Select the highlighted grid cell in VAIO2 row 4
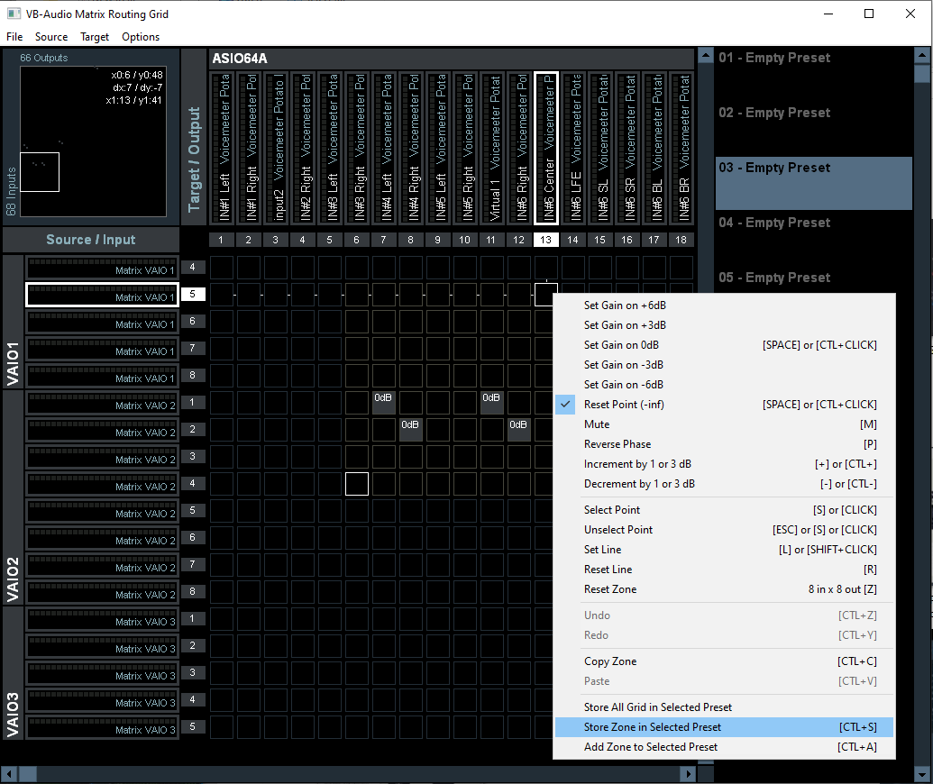 (357, 484)
